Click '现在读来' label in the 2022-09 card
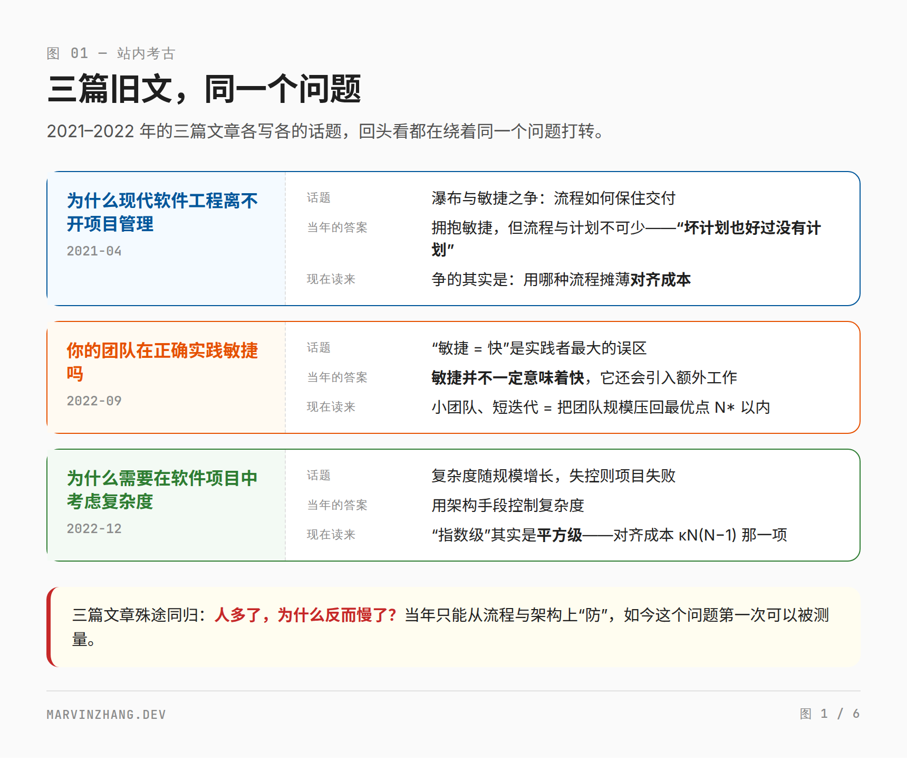The height and width of the screenshot is (759, 907). click(331, 407)
